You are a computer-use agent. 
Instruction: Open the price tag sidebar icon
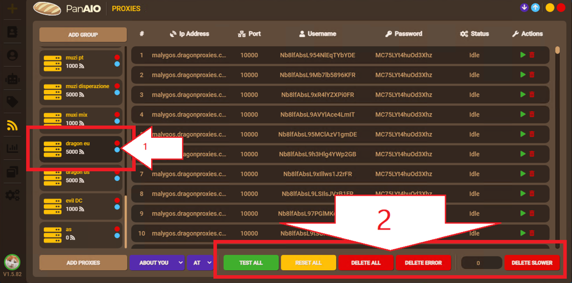[12, 102]
